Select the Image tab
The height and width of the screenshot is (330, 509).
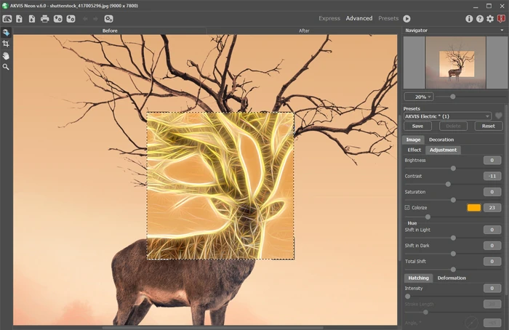(413, 140)
